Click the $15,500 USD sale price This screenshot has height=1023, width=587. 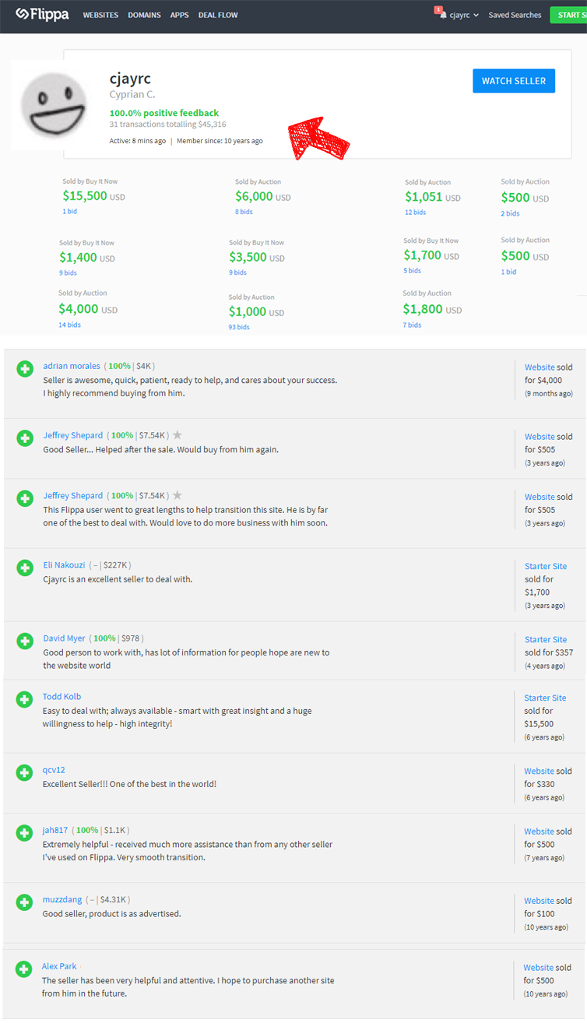click(x=94, y=197)
